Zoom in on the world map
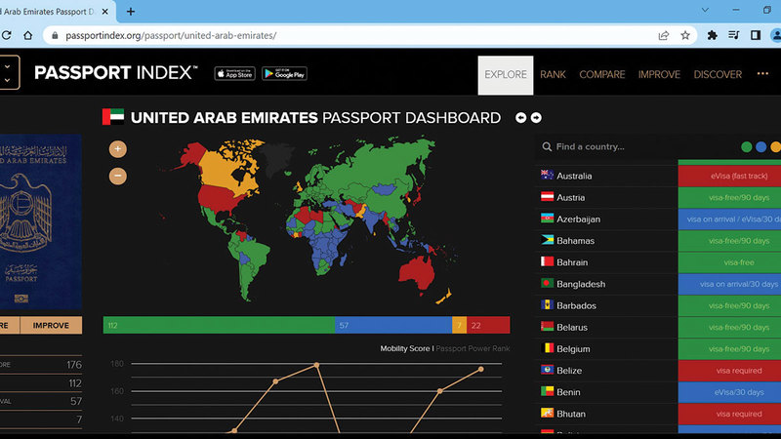This screenshot has height=439, width=781. tap(118, 149)
